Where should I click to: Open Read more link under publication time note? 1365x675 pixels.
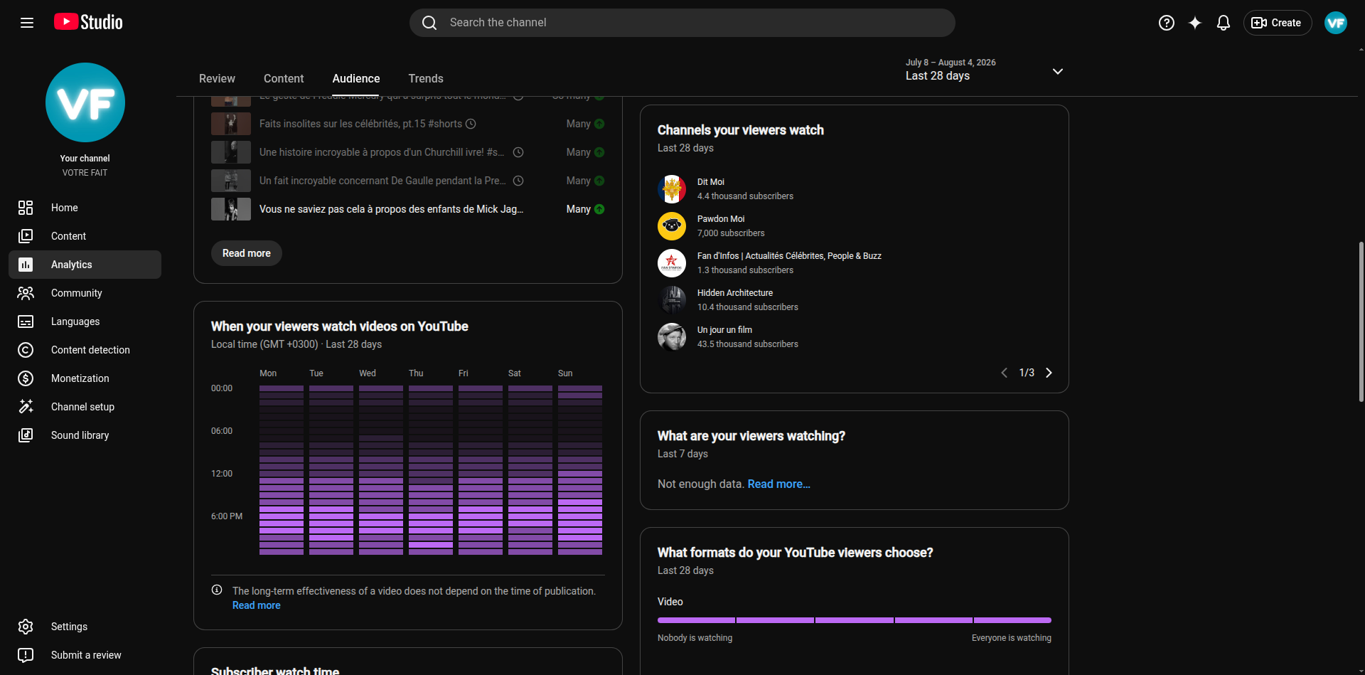pyautogui.click(x=257, y=605)
